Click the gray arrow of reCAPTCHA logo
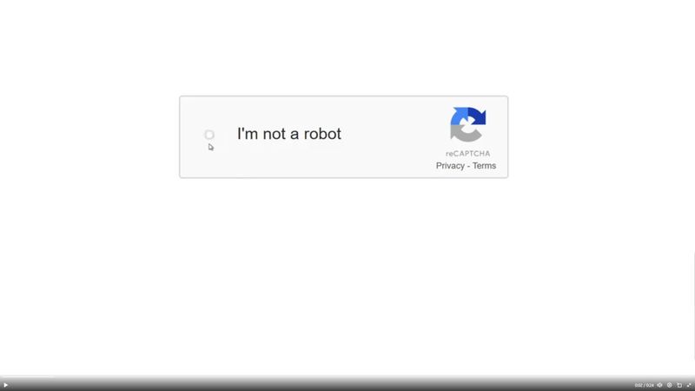 [463, 134]
